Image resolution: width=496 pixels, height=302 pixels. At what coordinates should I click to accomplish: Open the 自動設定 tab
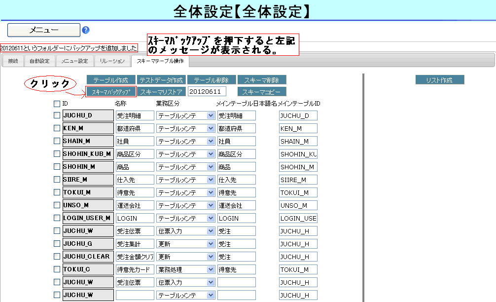[39, 61]
